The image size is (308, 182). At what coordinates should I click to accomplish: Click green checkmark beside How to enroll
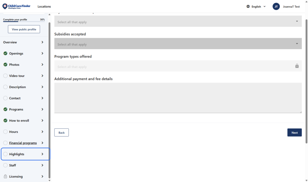5,121
